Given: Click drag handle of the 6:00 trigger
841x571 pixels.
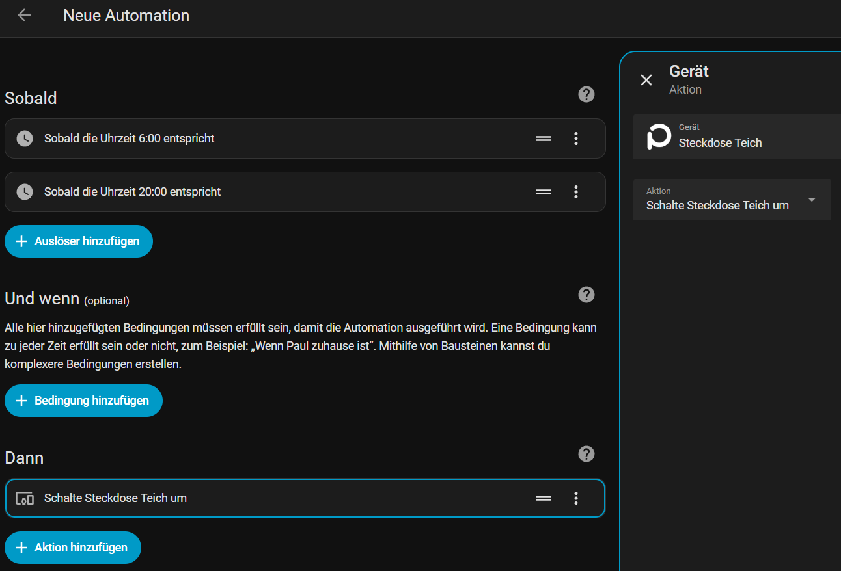Looking at the screenshot, I should click(x=544, y=139).
